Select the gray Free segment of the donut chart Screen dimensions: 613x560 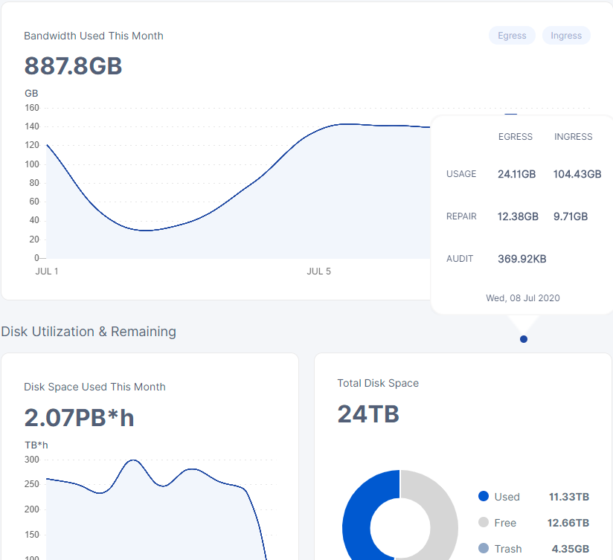point(444,521)
